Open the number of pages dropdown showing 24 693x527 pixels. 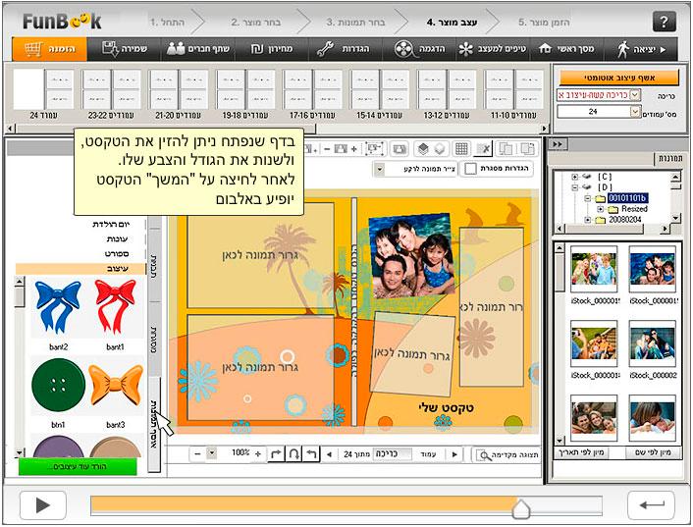pyautogui.click(x=635, y=112)
